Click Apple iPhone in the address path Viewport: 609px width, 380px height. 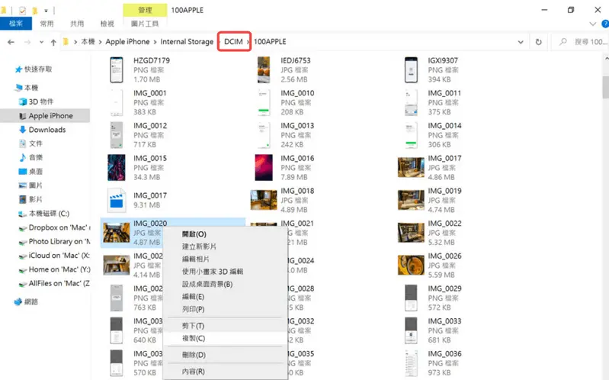point(127,42)
